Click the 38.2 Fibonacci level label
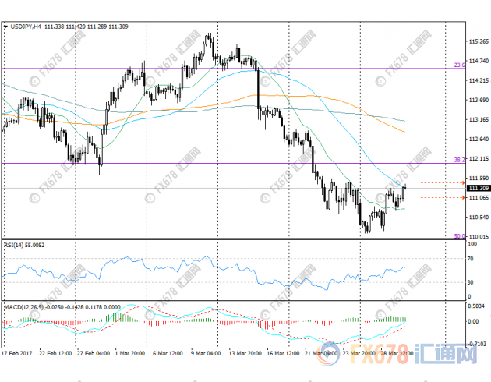Viewport: 491px width, 382px height. (x=459, y=159)
